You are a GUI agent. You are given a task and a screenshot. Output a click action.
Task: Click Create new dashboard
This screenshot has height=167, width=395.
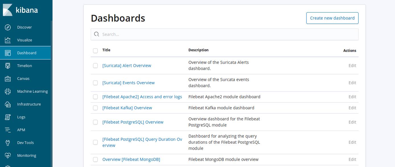[332, 18]
